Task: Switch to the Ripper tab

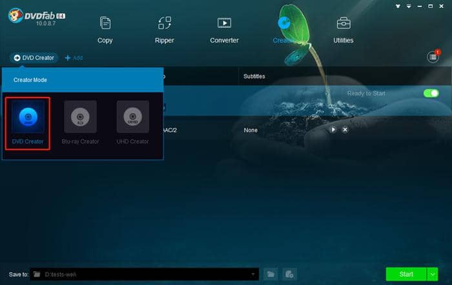Action: click(x=165, y=30)
